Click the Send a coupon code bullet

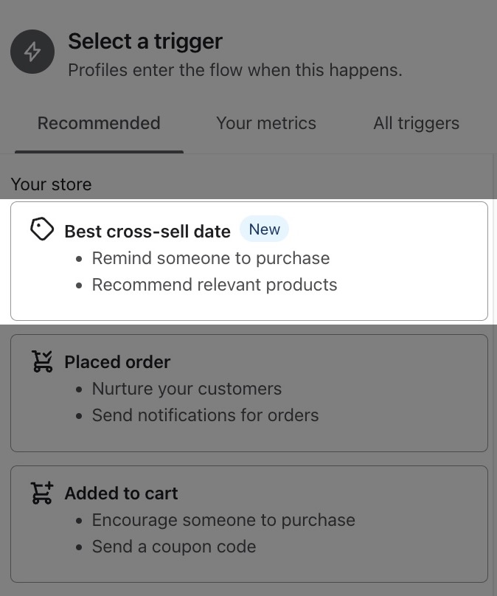pos(174,547)
